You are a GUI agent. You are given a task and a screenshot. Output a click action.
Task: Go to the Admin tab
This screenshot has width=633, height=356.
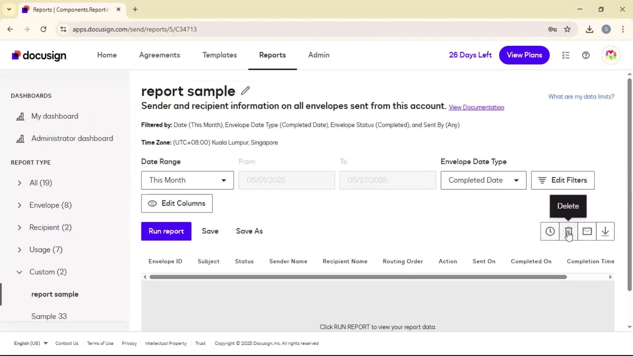tap(319, 55)
